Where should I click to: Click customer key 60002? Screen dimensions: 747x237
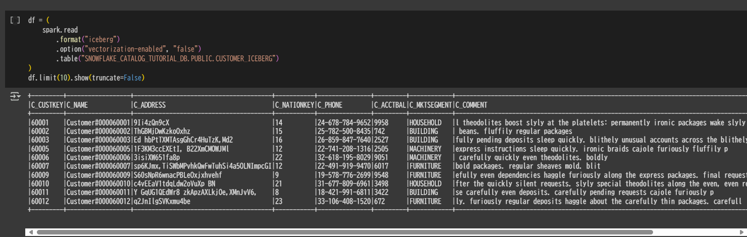(x=40, y=131)
